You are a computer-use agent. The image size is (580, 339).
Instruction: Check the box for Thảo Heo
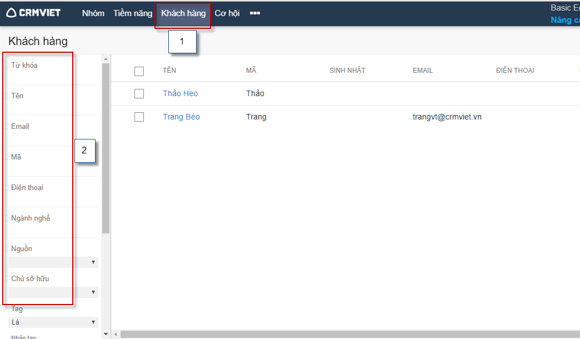coord(139,94)
